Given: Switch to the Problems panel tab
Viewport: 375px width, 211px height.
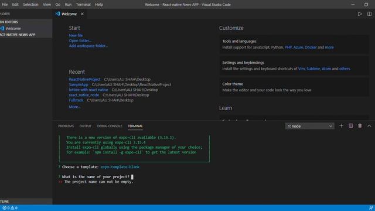Looking at the screenshot, I should pyautogui.click(x=66, y=126).
